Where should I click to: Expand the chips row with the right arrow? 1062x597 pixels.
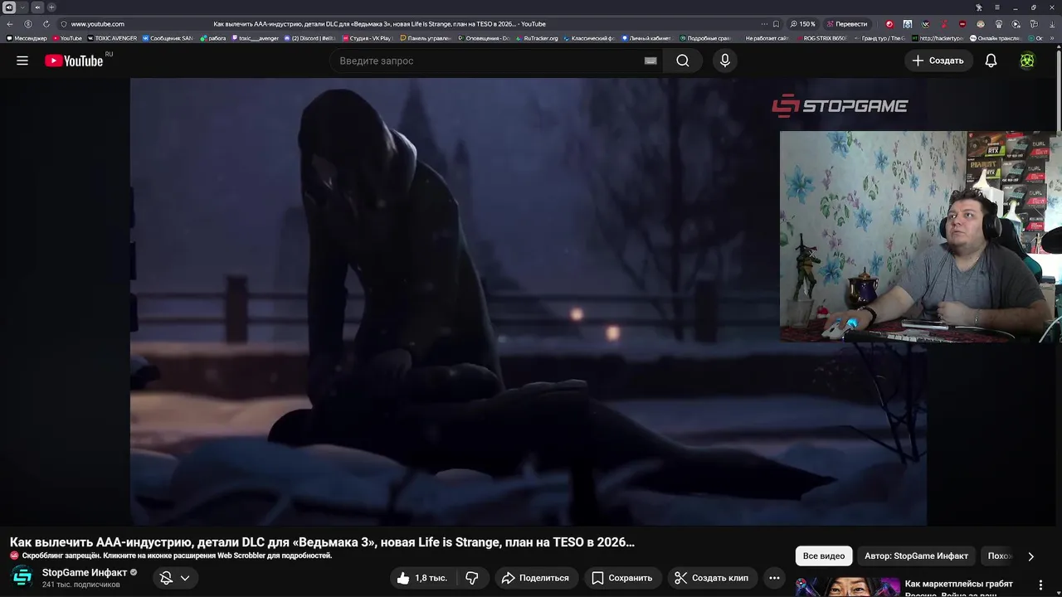[x=1030, y=556]
